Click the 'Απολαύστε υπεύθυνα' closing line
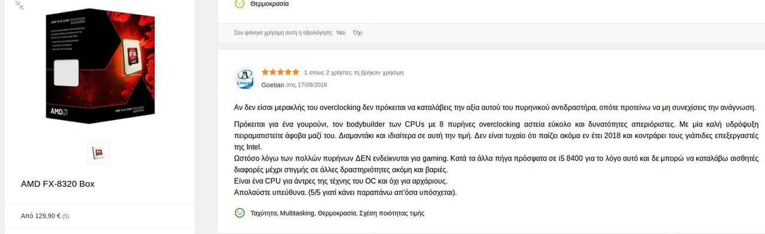 (345, 192)
